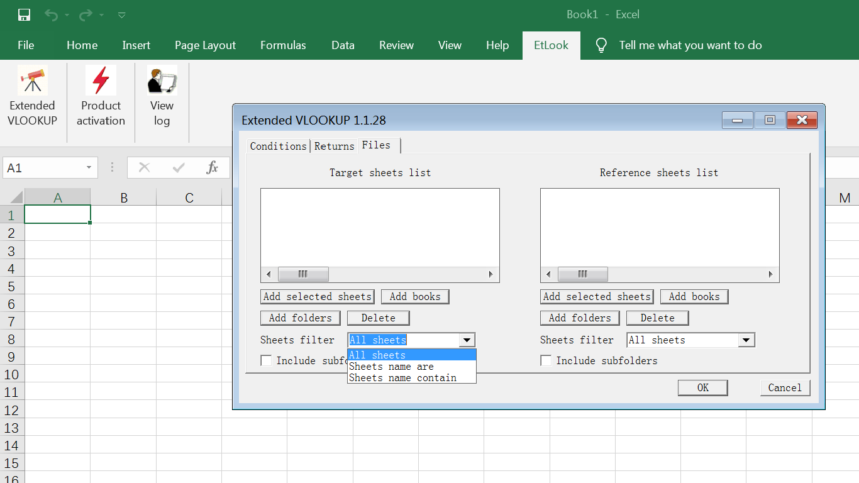
Task: Click the Select All corner triangle
Action: (15, 197)
